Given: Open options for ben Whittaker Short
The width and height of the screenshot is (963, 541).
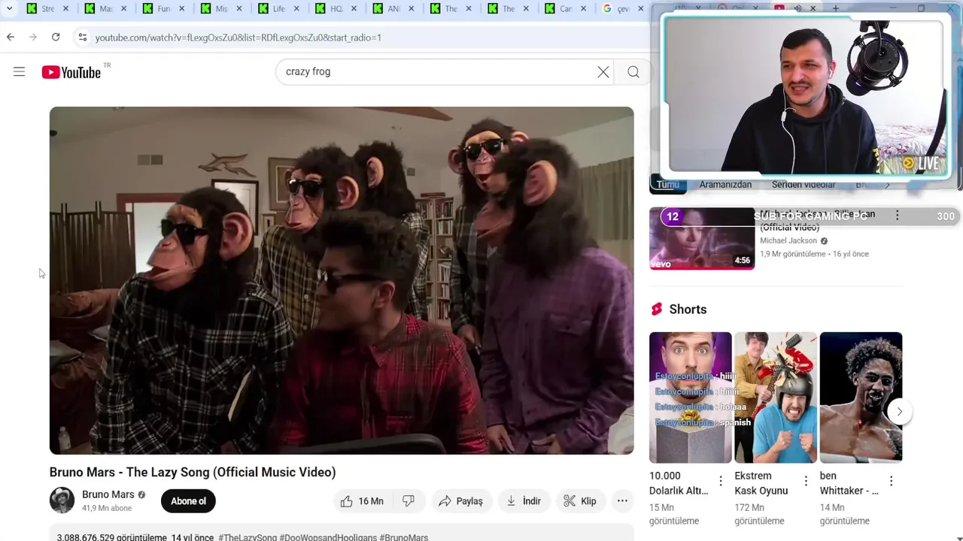Looking at the screenshot, I should pos(891,481).
